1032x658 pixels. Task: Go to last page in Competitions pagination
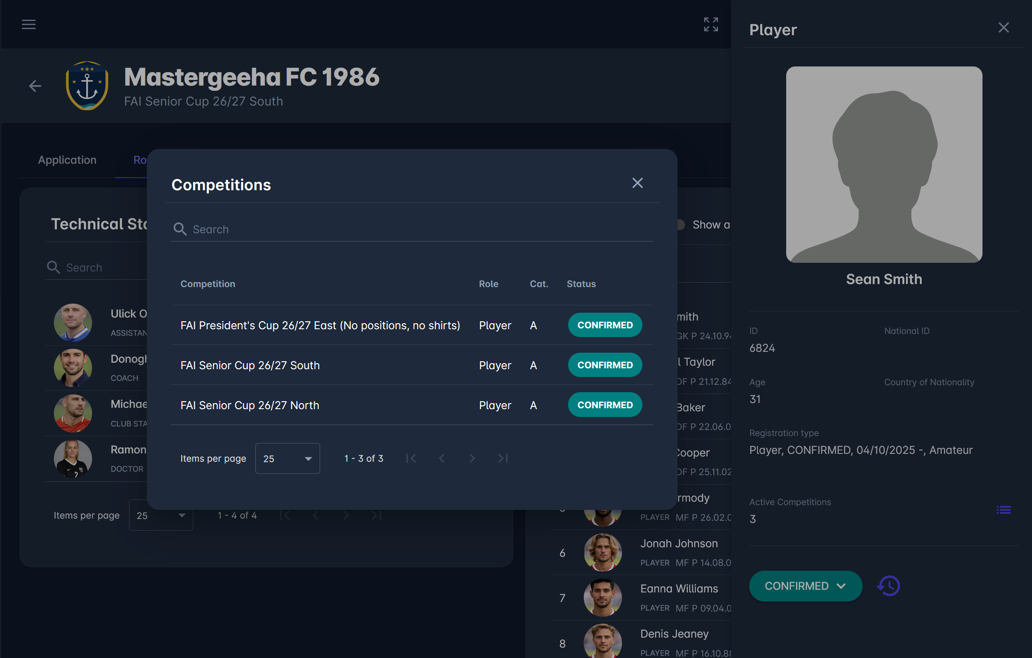[503, 458]
